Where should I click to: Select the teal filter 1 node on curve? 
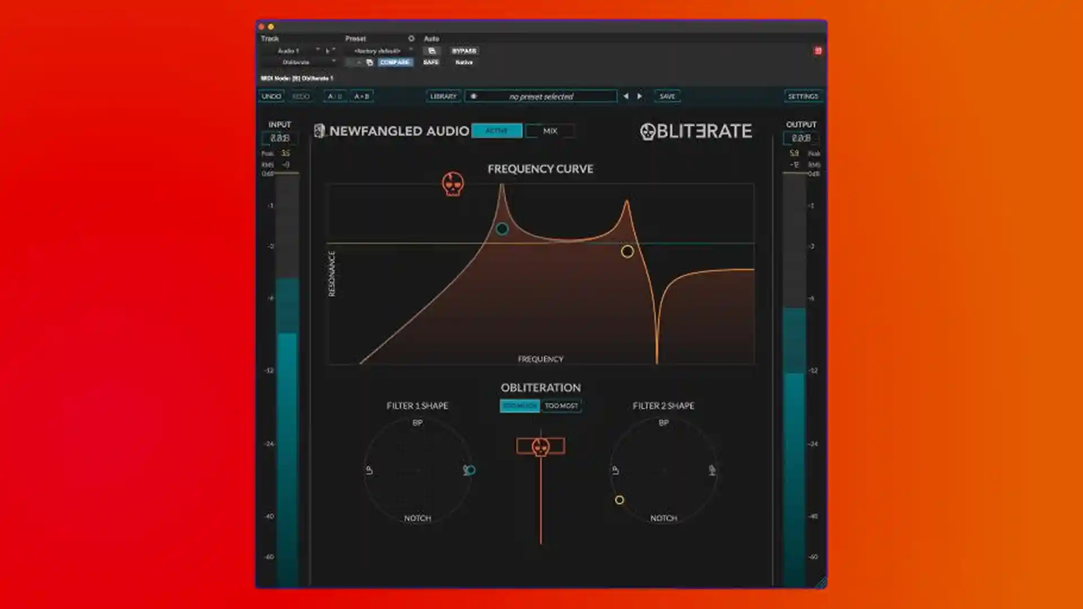(x=501, y=229)
